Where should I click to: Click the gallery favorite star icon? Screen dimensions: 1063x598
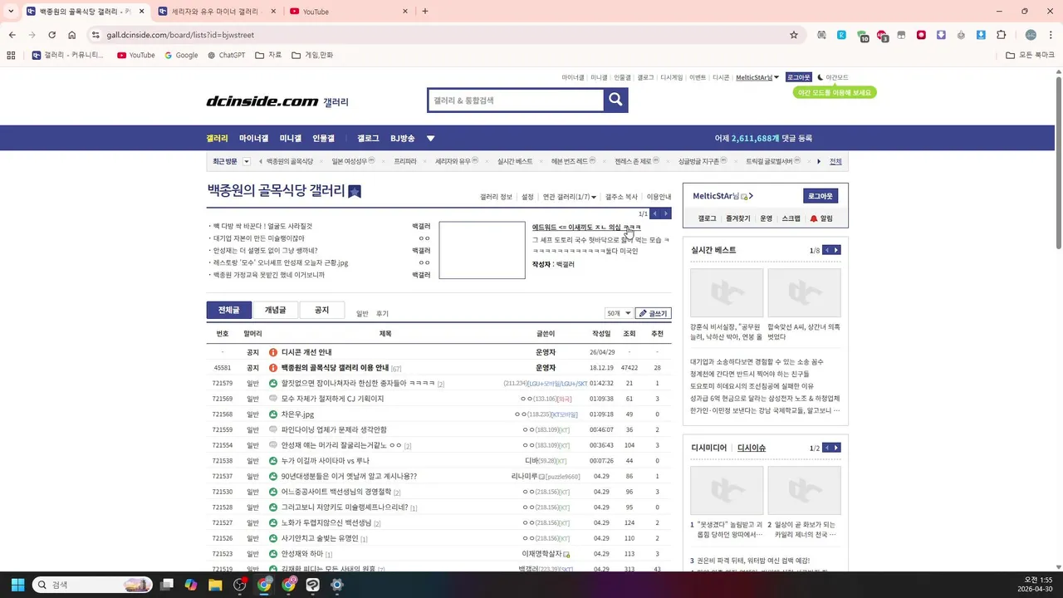pos(355,192)
